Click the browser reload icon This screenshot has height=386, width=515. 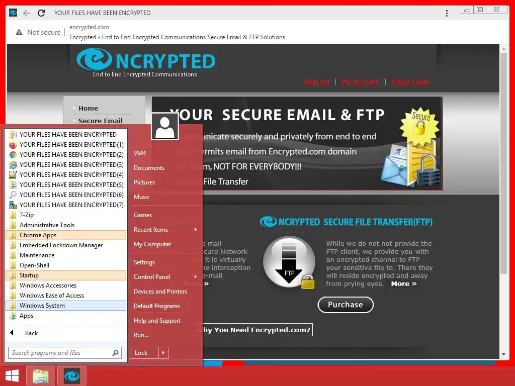41,13
